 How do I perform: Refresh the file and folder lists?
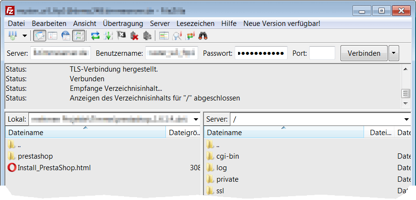(x=95, y=36)
